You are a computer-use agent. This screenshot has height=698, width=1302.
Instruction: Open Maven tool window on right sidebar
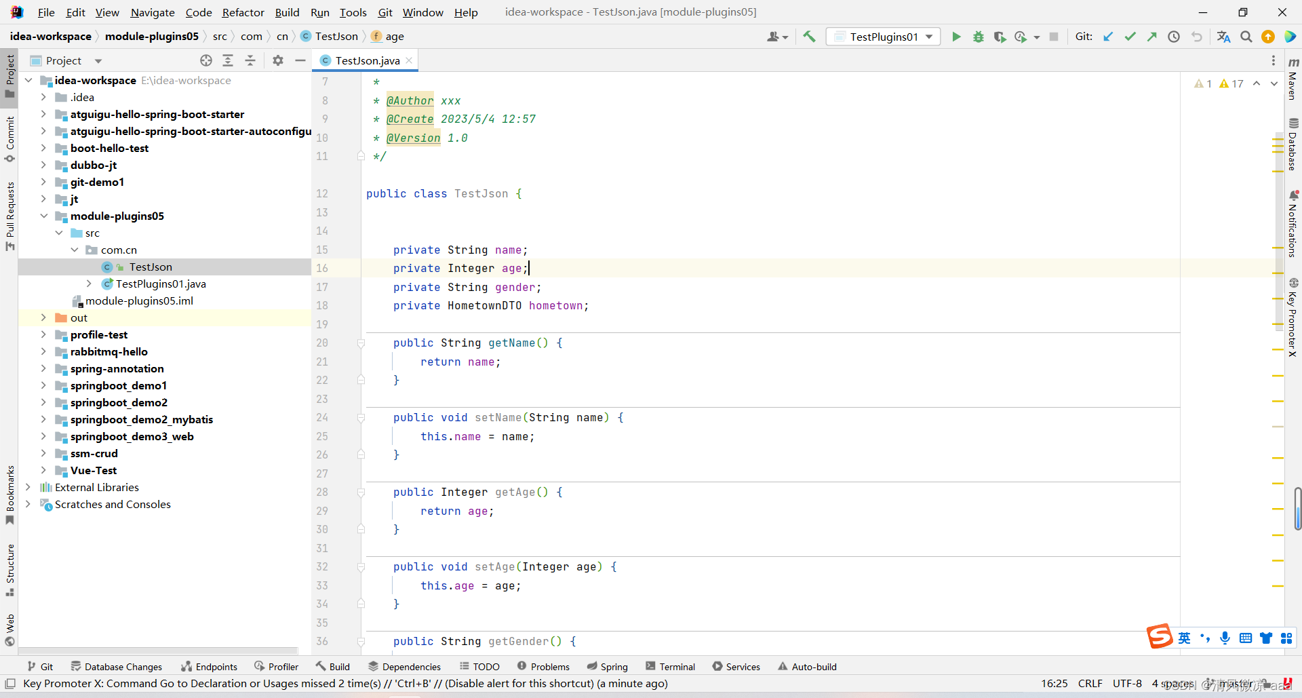tap(1293, 78)
